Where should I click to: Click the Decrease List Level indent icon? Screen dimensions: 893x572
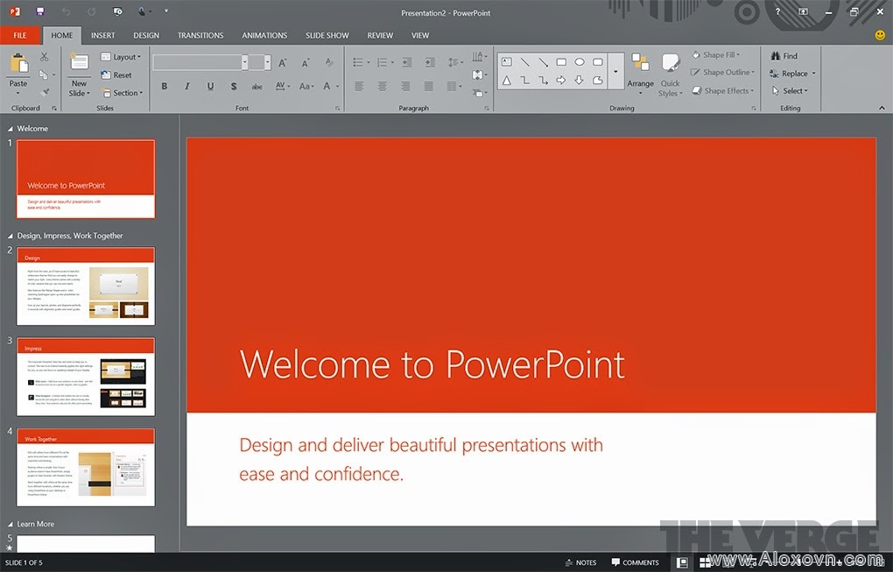406,63
